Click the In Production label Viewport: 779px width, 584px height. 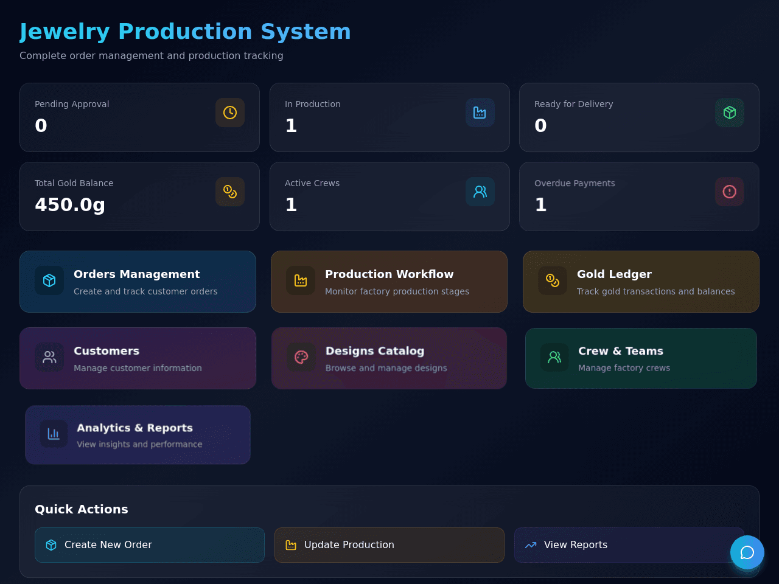click(x=313, y=104)
